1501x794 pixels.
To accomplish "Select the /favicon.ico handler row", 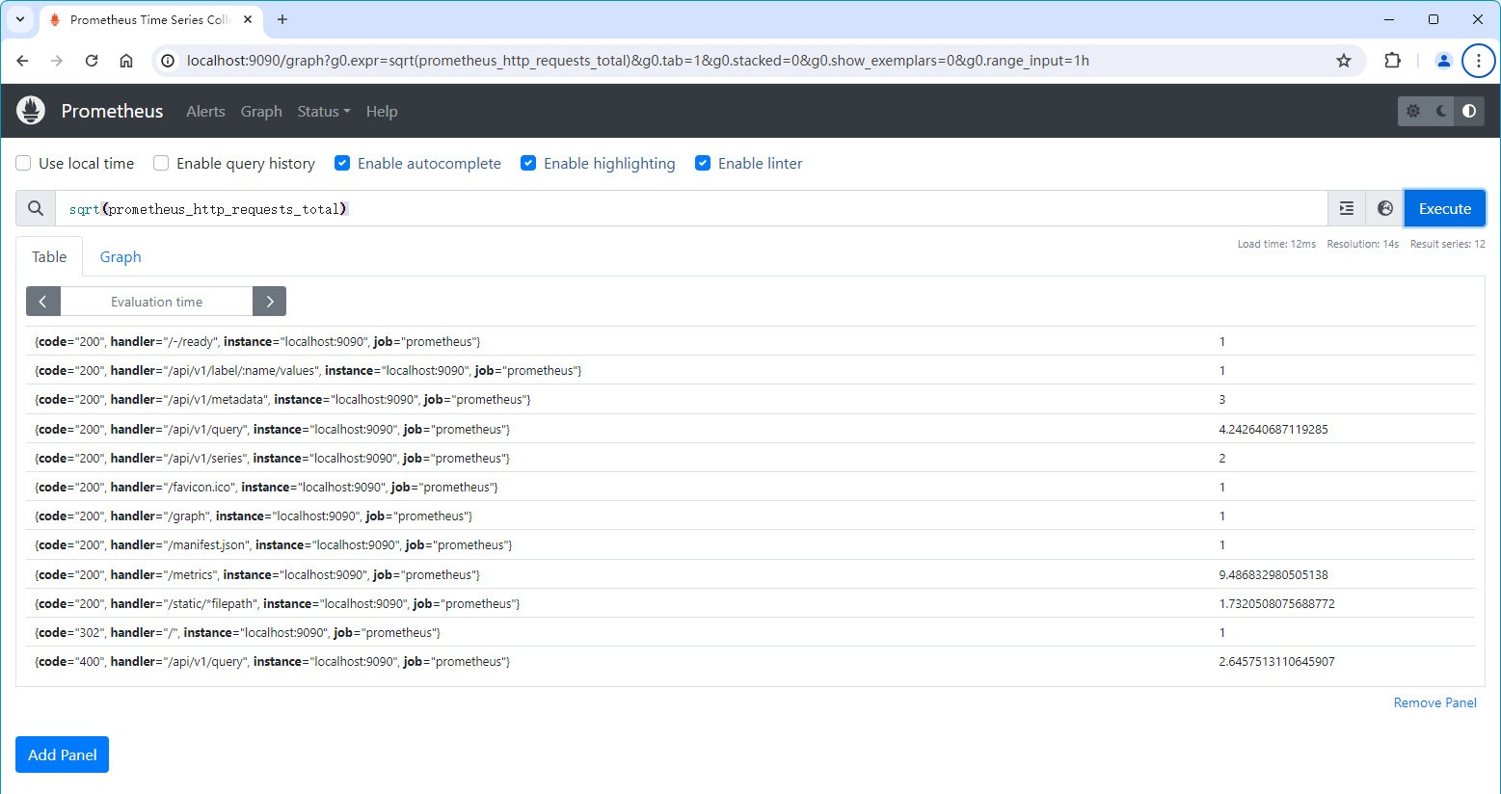I will coord(750,487).
